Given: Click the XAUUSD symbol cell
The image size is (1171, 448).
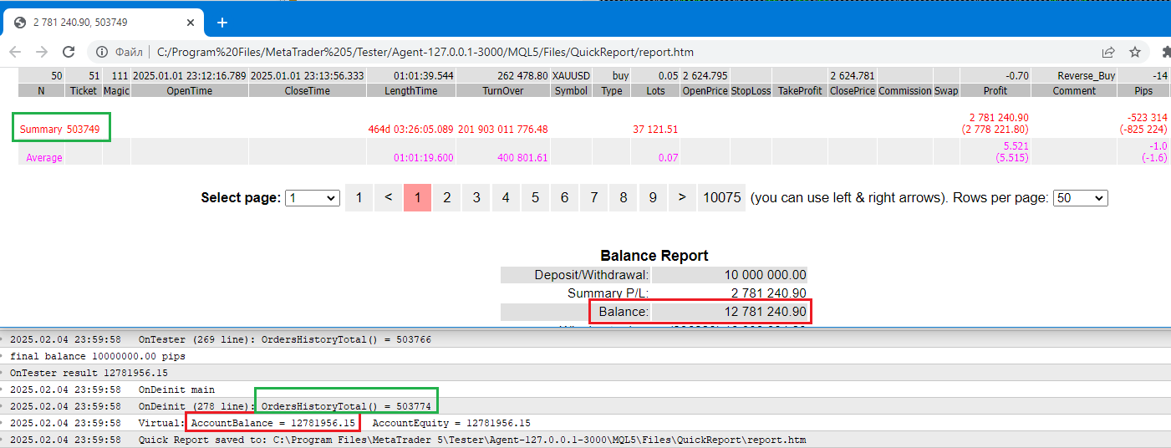Looking at the screenshot, I should [x=571, y=75].
